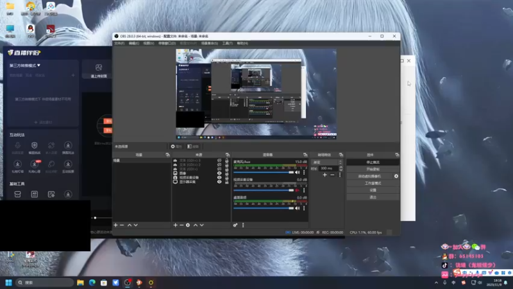The image size is (513, 289).
Task: Click the 工作室模式 studio mode button
Action: [373, 183]
